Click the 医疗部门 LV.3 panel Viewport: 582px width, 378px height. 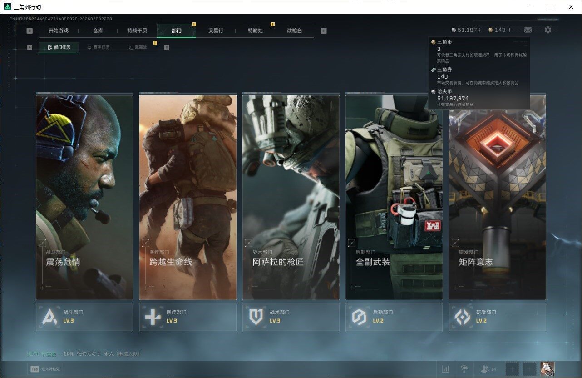[x=188, y=317]
